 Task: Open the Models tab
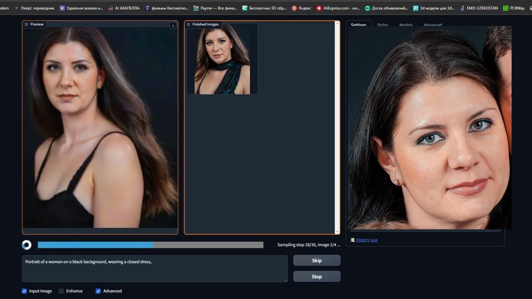click(x=406, y=25)
